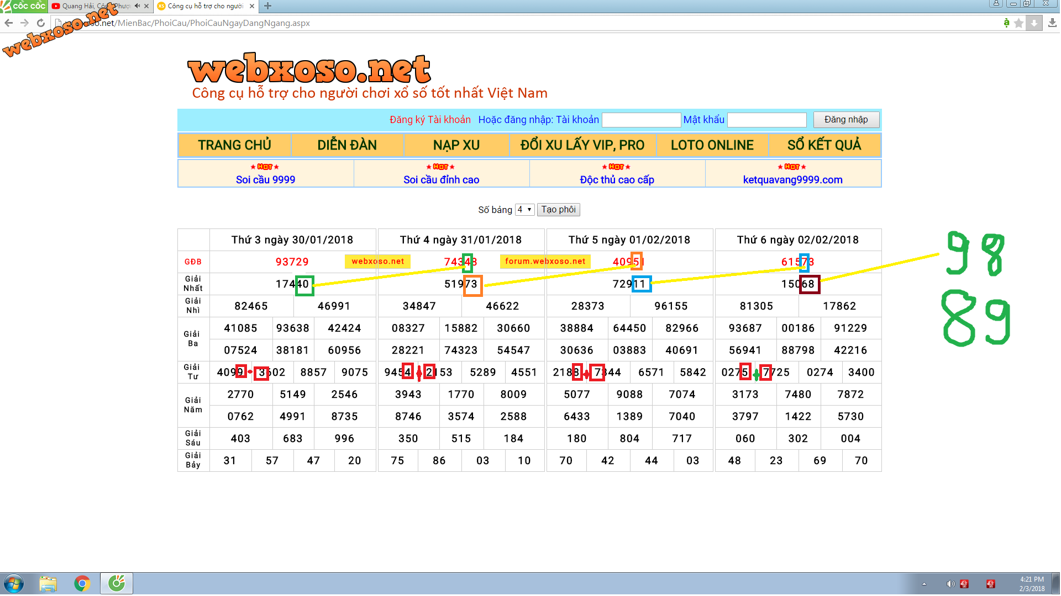
Task: Click the Tài khoản input field
Action: [641, 120]
